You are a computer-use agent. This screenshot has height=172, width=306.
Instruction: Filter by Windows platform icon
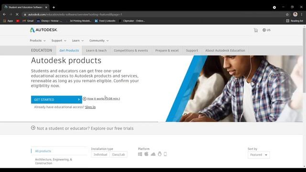140,154
